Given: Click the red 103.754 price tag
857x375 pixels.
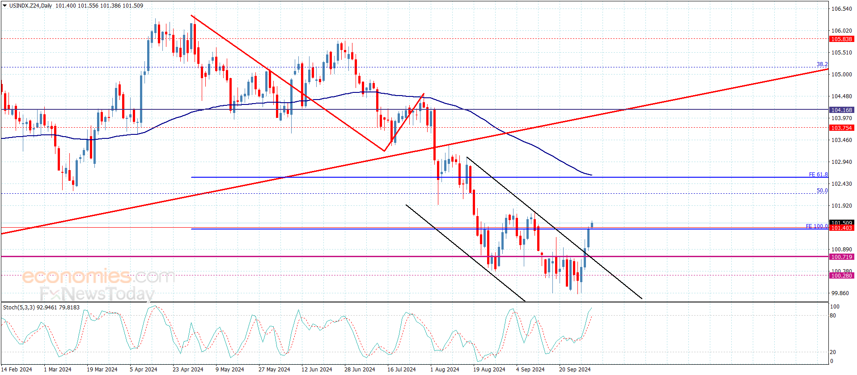Looking at the screenshot, I should [841, 128].
